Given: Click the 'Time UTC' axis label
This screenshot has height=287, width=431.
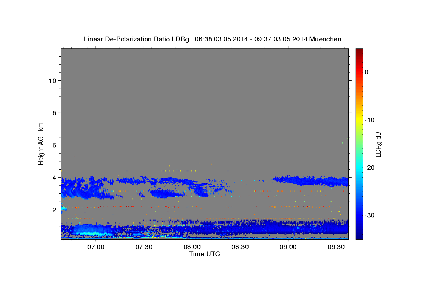Looking at the screenshot, I should pos(204,254).
